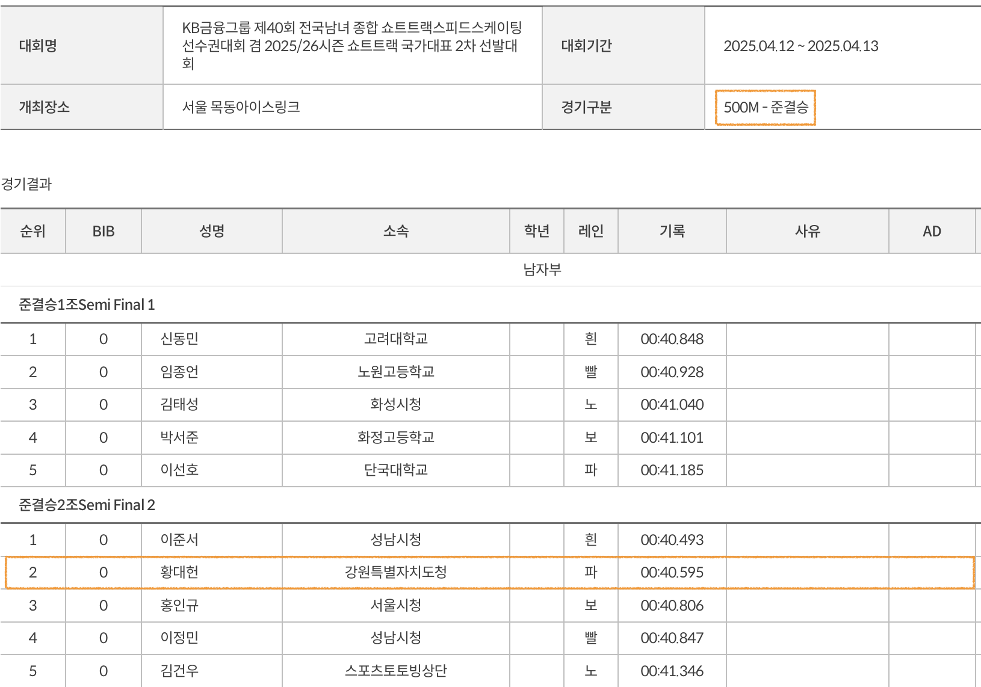This screenshot has width=981, height=687.
Task: Click the 준결승1조 Semi Final 1 heading
Action: [x=87, y=304]
